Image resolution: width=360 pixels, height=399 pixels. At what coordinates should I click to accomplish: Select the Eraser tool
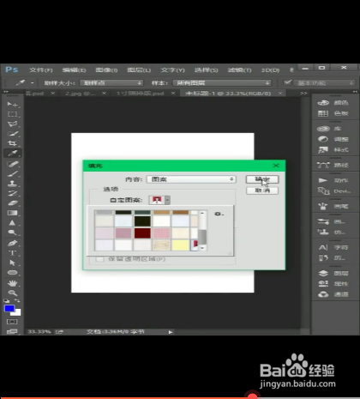(12, 203)
